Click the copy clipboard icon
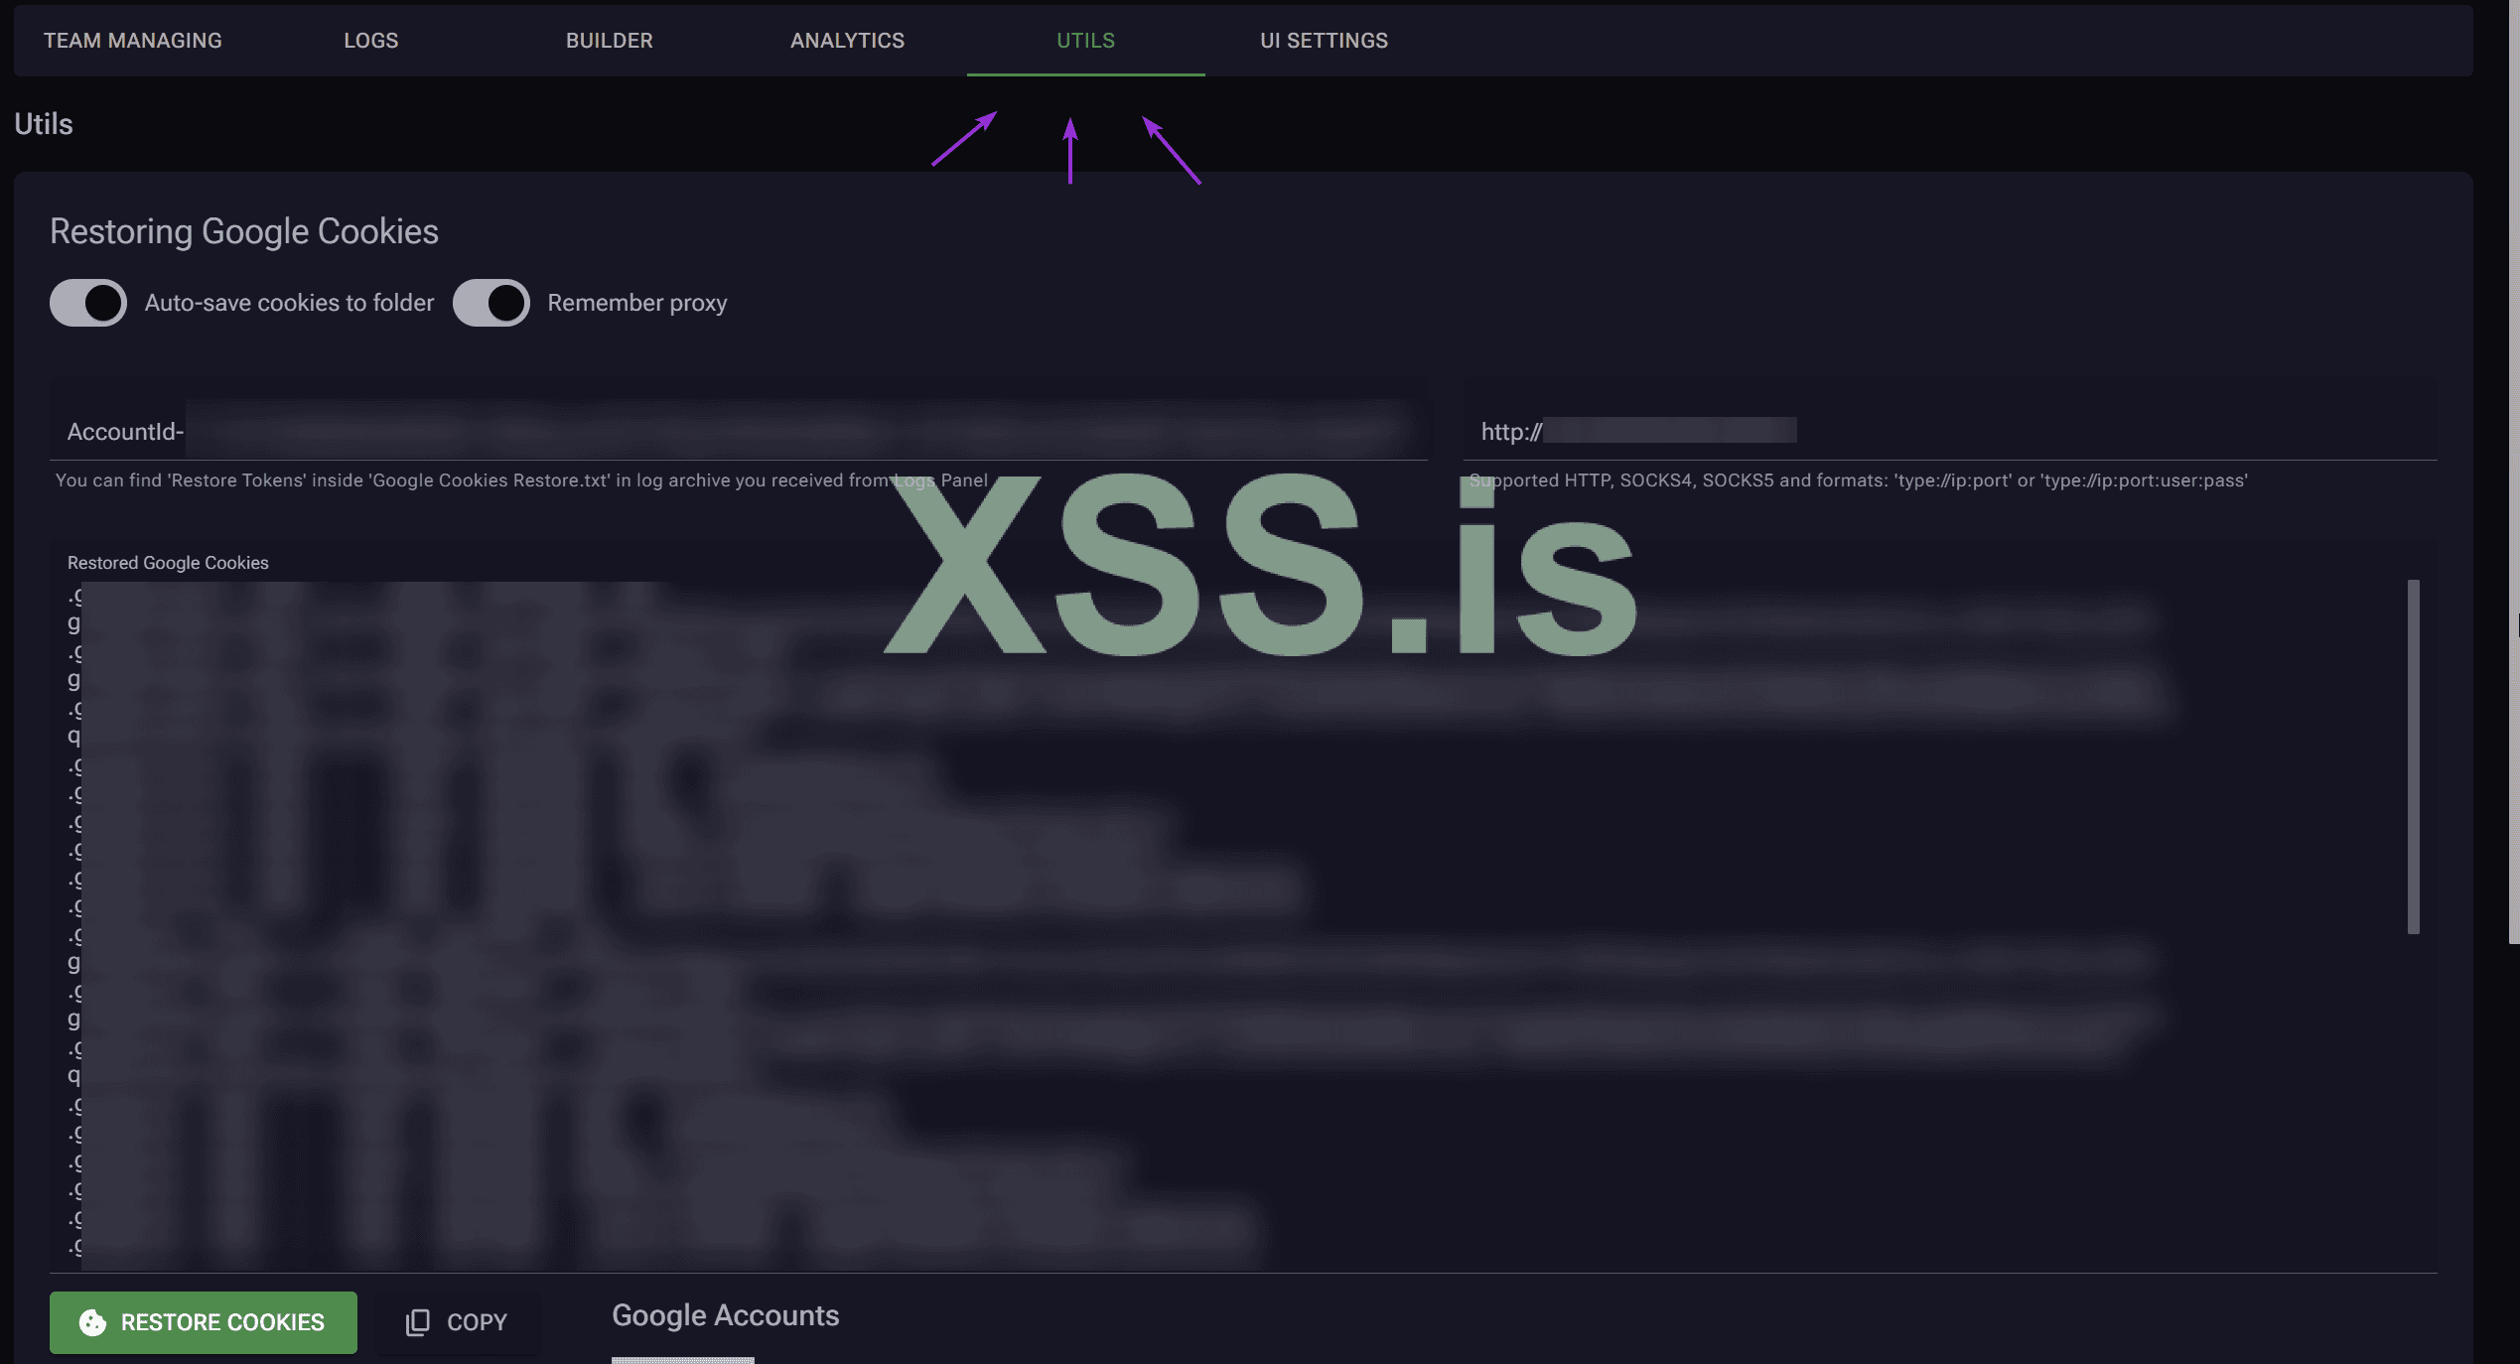The width and height of the screenshot is (2520, 1364). click(418, 1322)
